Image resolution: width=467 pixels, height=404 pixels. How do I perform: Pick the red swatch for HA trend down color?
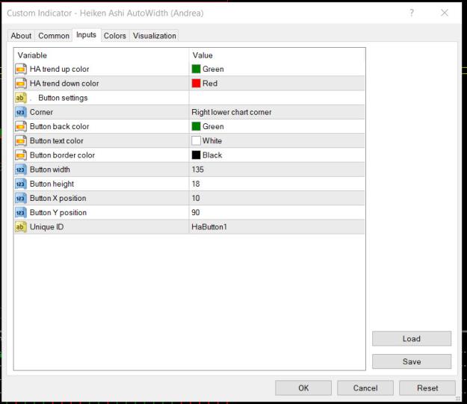(x=196, y=84)
